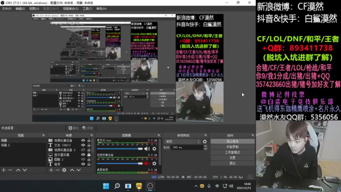Move source up in sources list

(72, 170)
